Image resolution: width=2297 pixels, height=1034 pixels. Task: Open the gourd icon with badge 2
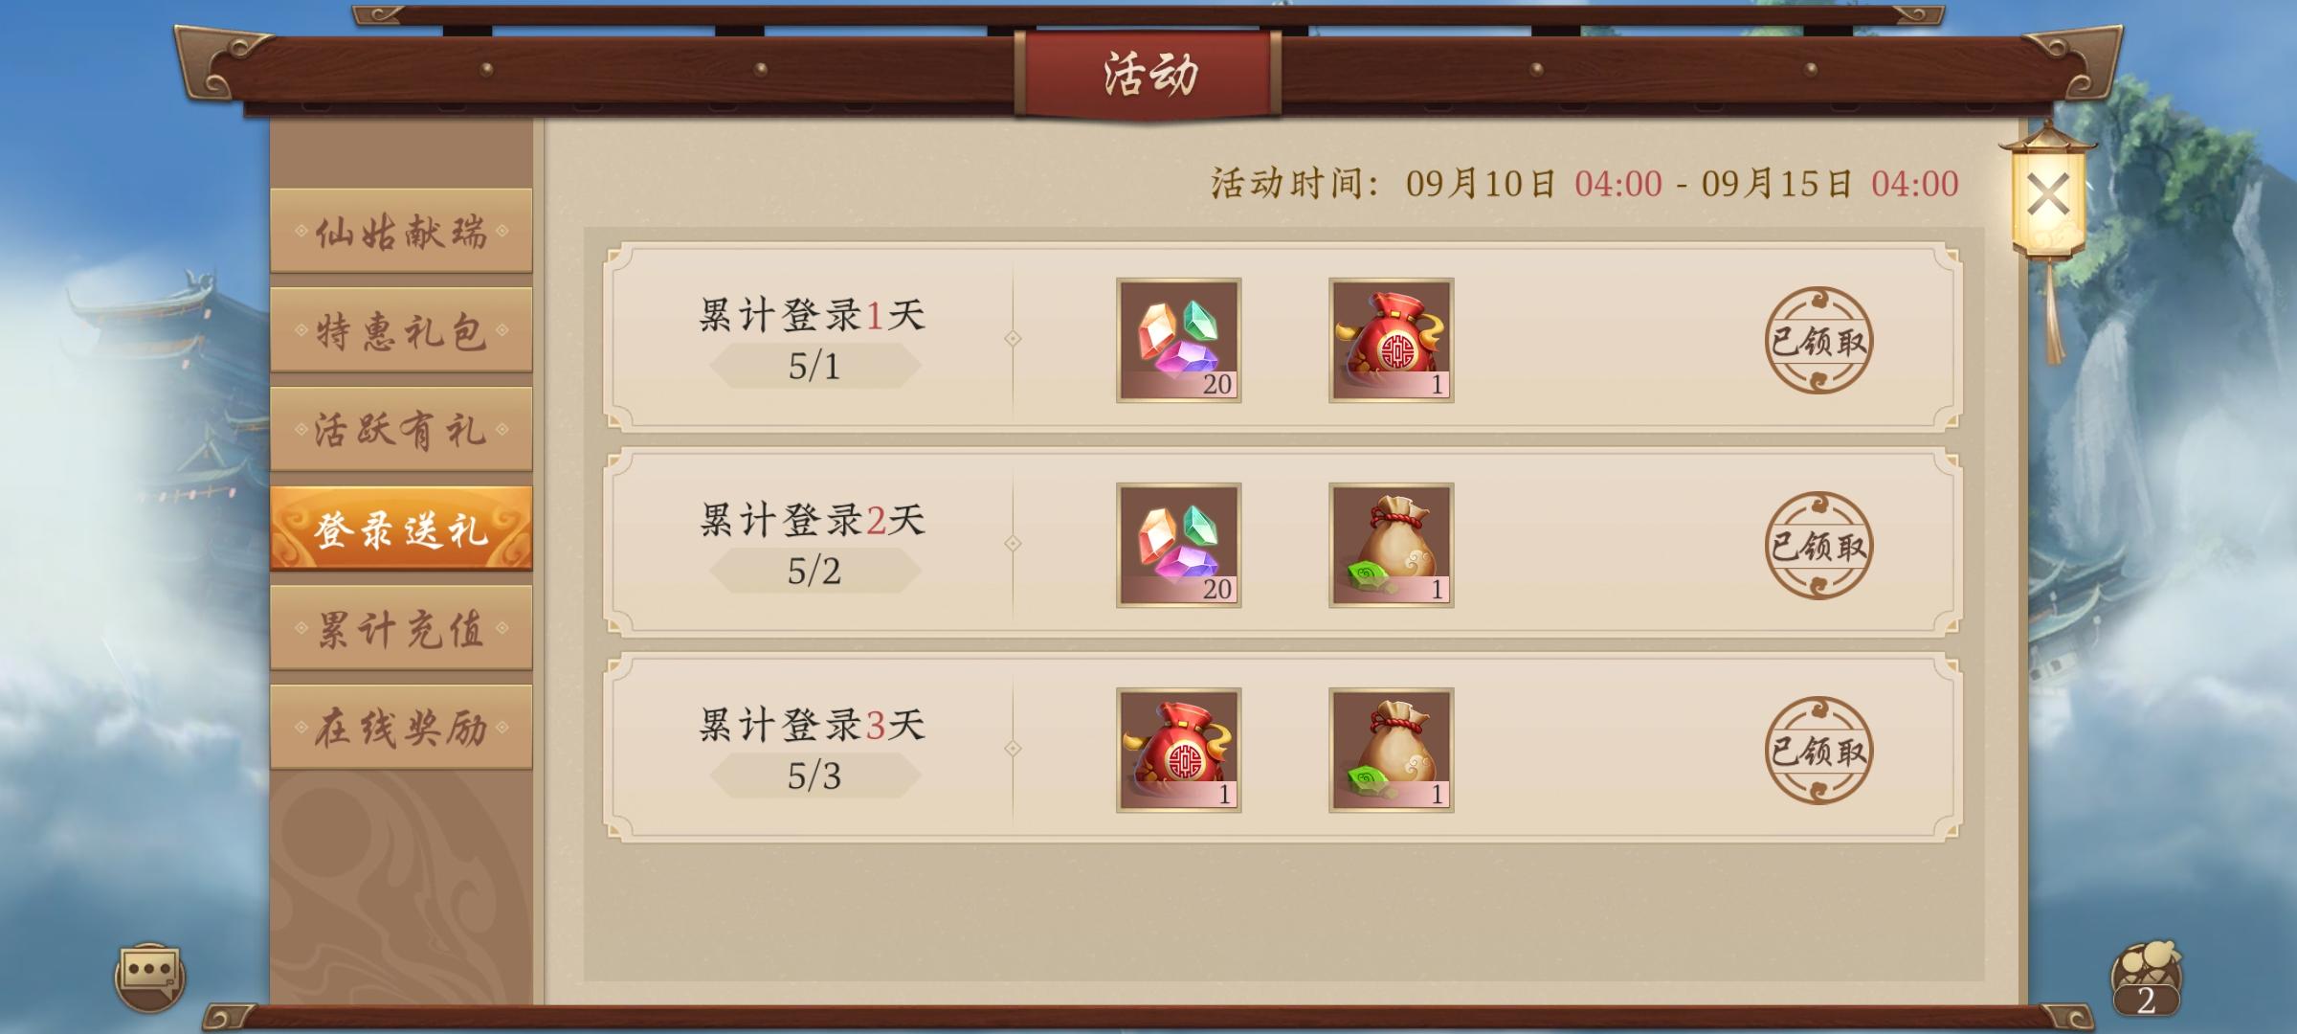(2146, 978)
